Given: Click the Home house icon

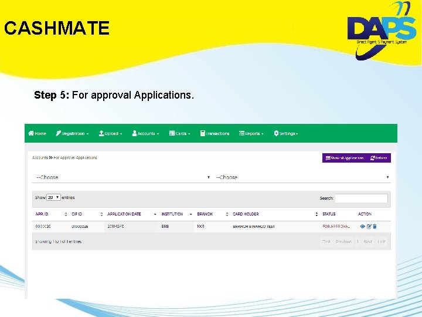Looking at the screenshot, I should (31, 133).
